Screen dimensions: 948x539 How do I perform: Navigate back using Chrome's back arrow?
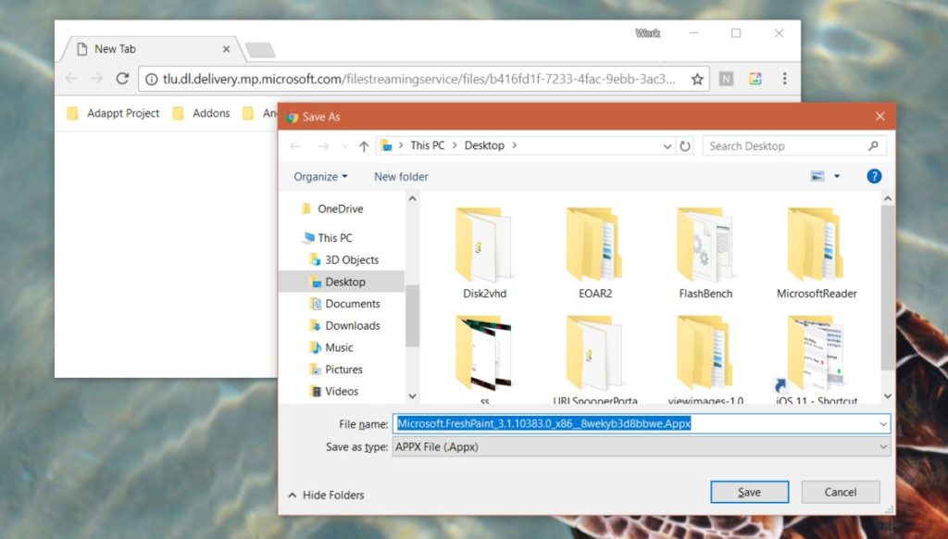tap(71, 79)
